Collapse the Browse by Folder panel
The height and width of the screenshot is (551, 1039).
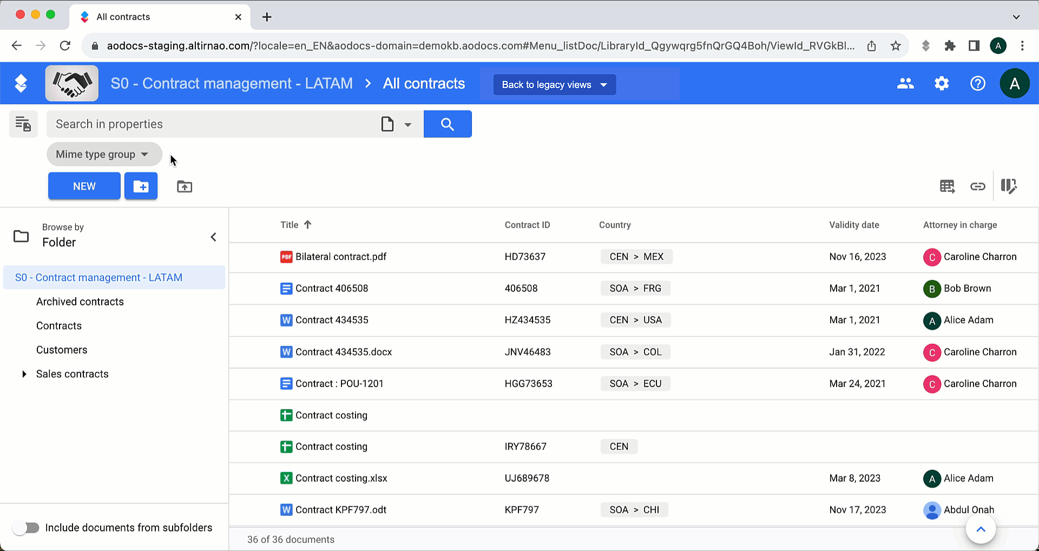(213, 237)
